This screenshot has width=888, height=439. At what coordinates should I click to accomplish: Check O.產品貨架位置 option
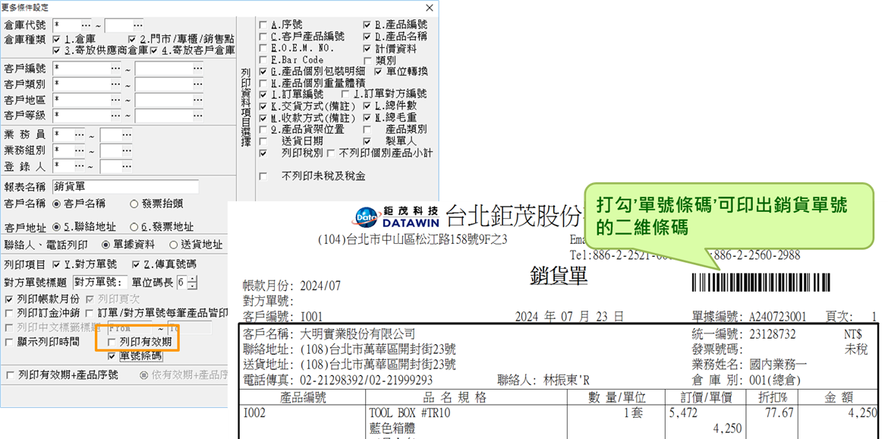[263, 129]
